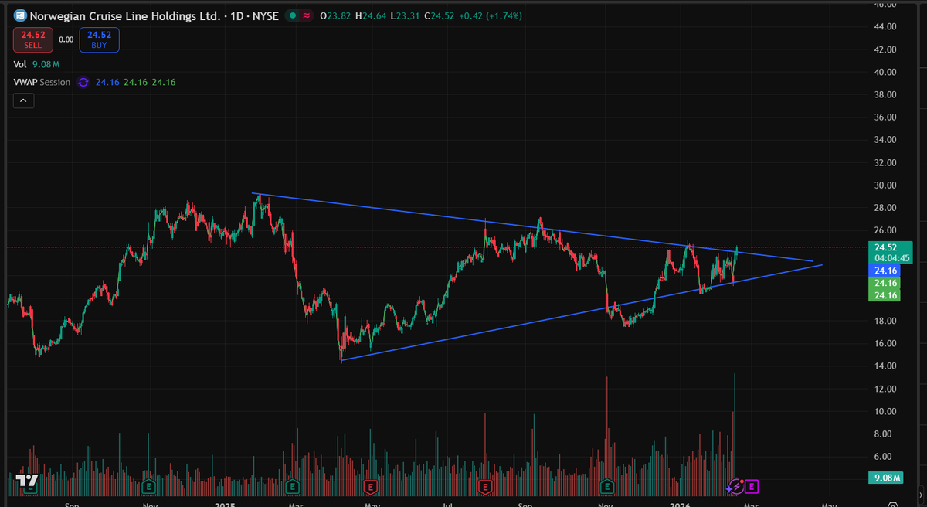The height and width of the screenshot is (507, 927).
Task: Click the green earnings marker near Nov 2024
Action: click(x=148, y=486)
